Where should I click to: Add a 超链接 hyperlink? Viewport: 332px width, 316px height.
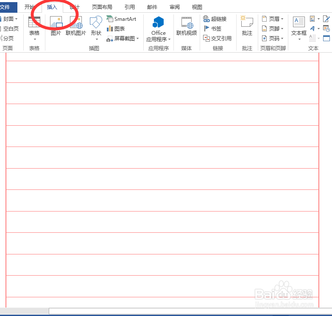coord(215,19)
